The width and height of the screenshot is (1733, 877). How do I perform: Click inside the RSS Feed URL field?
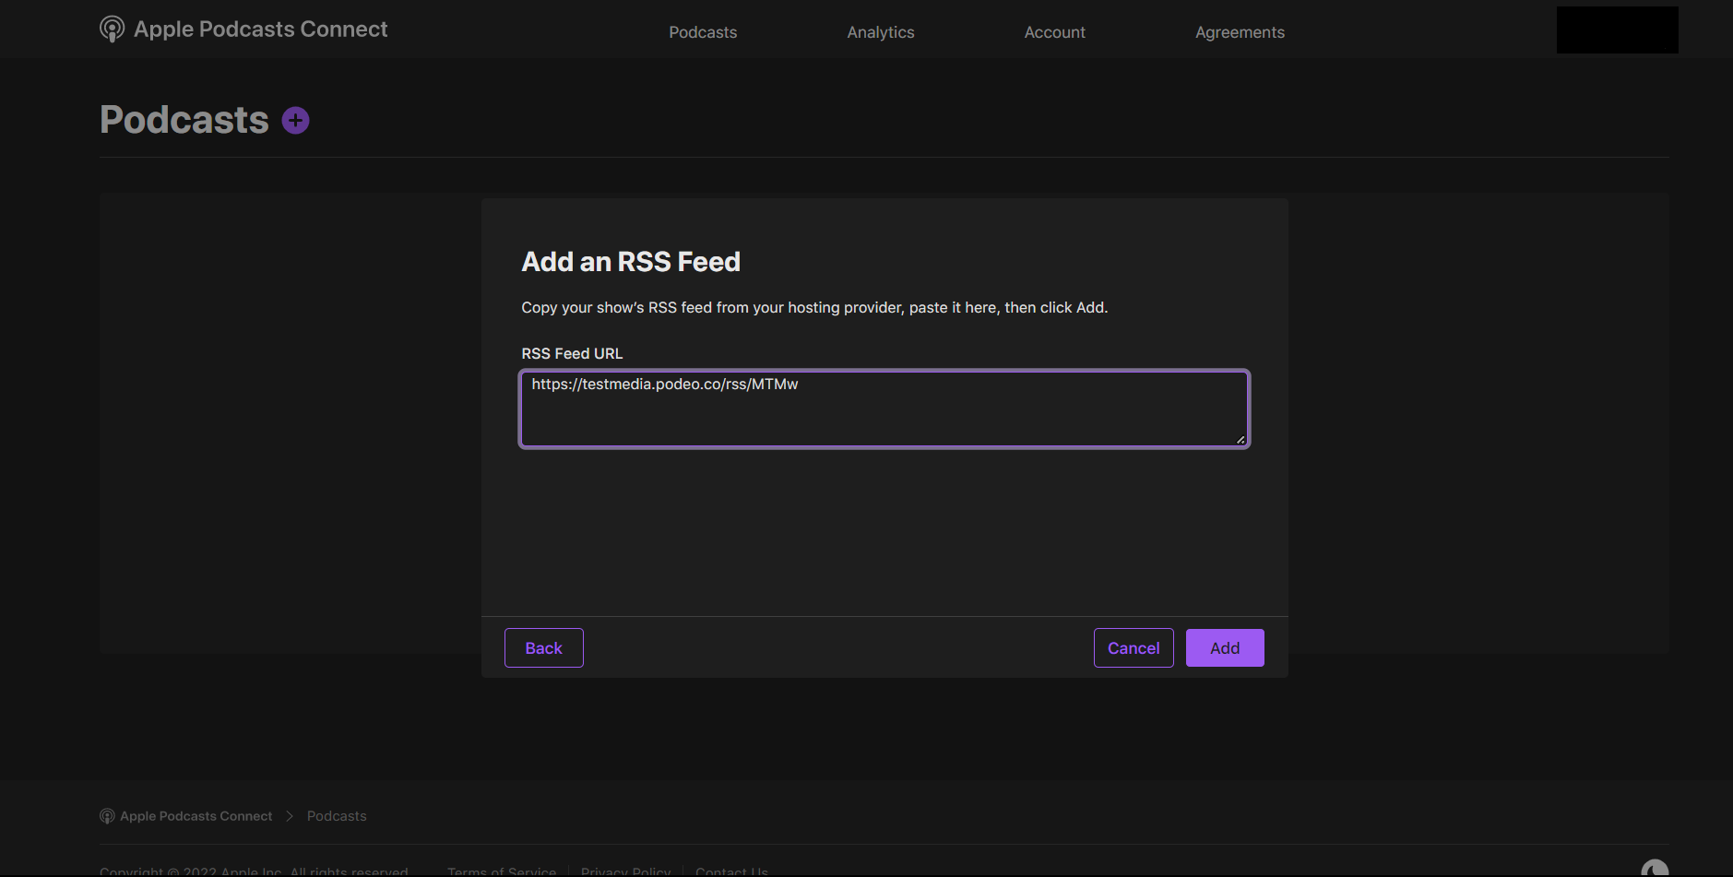[x=884, y=409]
